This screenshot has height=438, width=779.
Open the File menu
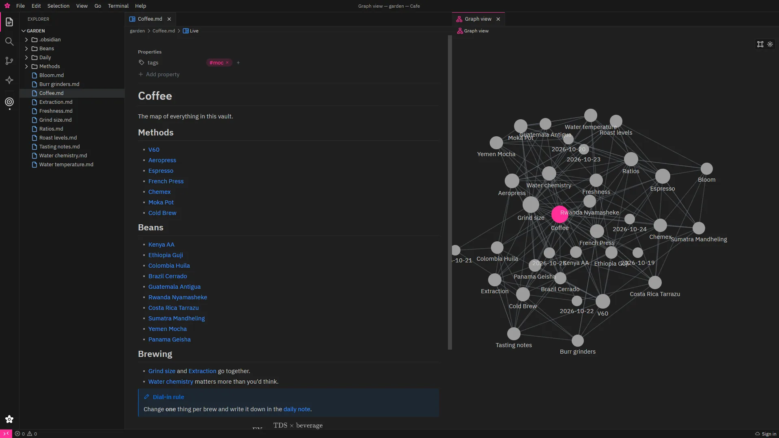tap(20, 6)
